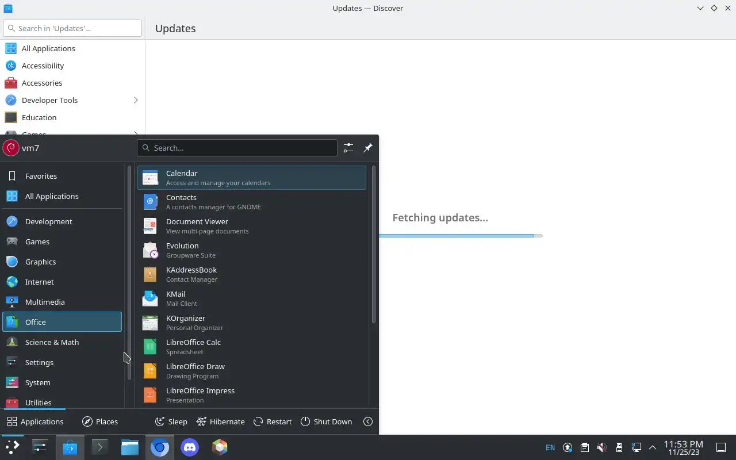Expand Developer Tools subcategories arrow
This screenshot has width=736, height=460.
click(136, 100)
